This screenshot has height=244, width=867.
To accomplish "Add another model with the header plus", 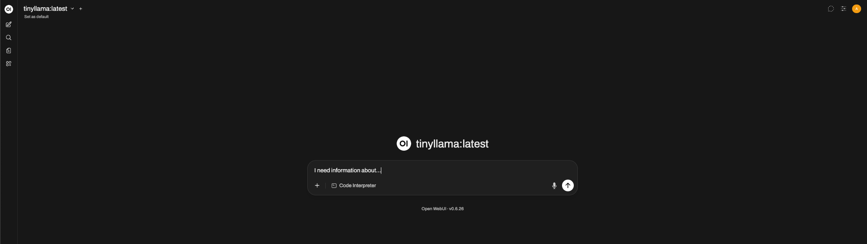I will click(80, 9).
